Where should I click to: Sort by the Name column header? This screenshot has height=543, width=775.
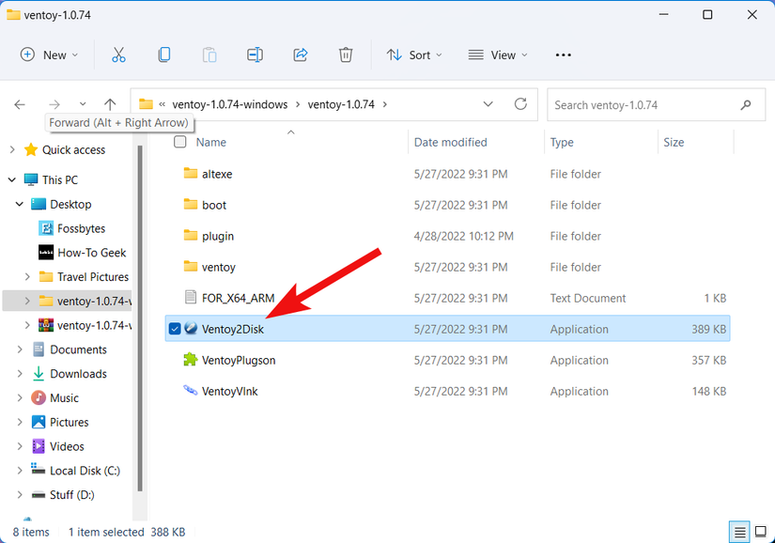[x=211, y=142]
